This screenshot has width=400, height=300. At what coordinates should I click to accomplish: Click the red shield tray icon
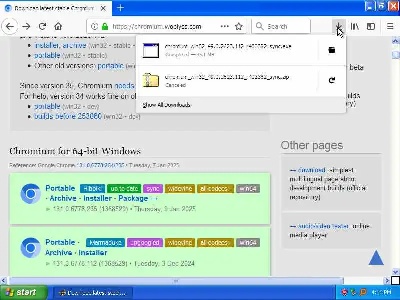click(344, 292)
